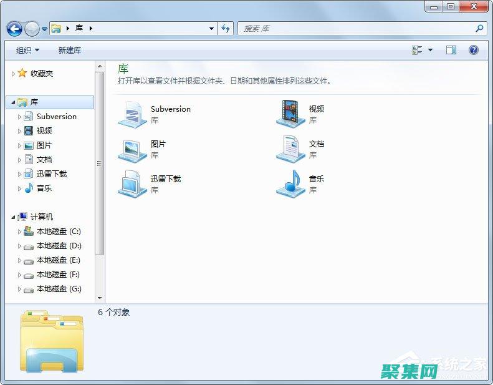Click the 新建库 button
493x385 pixels.
[70, 50]
